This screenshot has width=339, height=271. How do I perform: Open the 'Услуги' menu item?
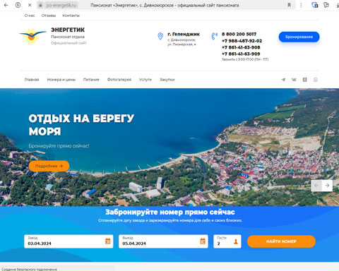(145, 80)
